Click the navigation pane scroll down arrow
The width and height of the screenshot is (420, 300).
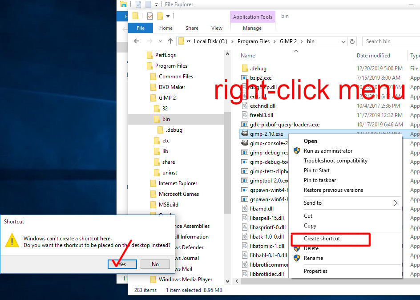227,281
